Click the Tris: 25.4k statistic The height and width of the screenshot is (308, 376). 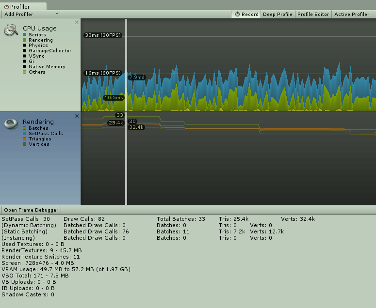point(233,219)
